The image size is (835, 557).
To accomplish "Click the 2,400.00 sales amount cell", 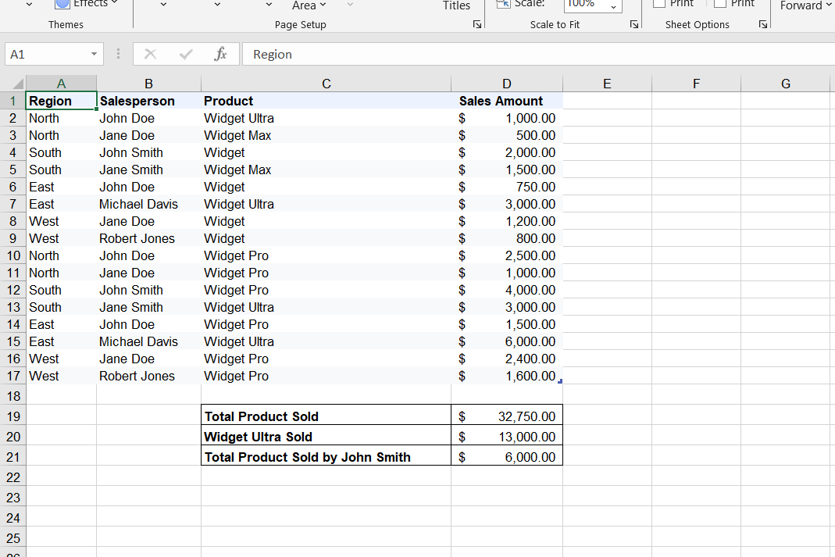I will click(x=506, y=359).
